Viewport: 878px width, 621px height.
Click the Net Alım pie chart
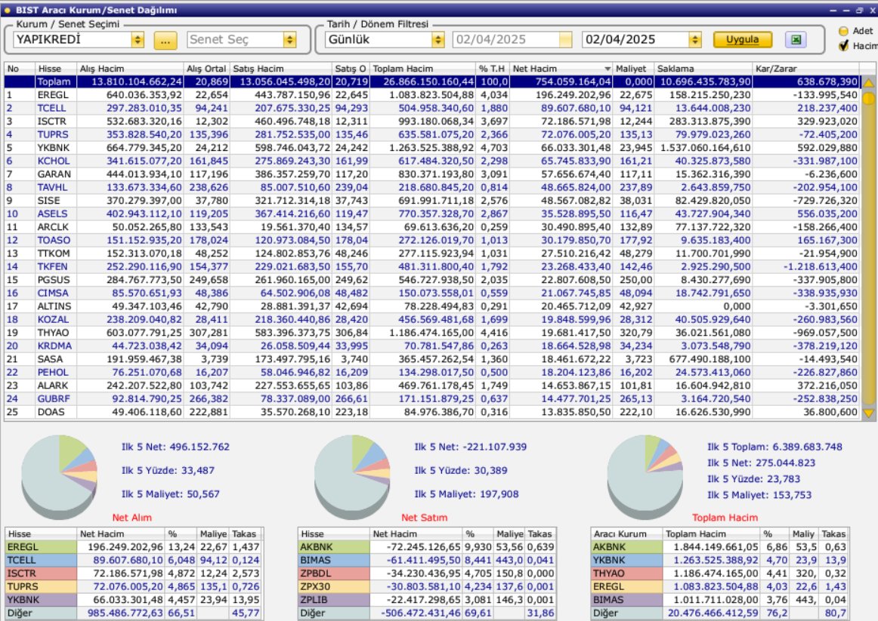(60, 477)
